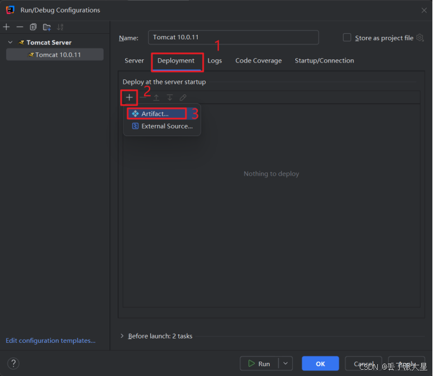Click the Name input field
The width and height of the screenshot is (433, 376).
point(233,37)
